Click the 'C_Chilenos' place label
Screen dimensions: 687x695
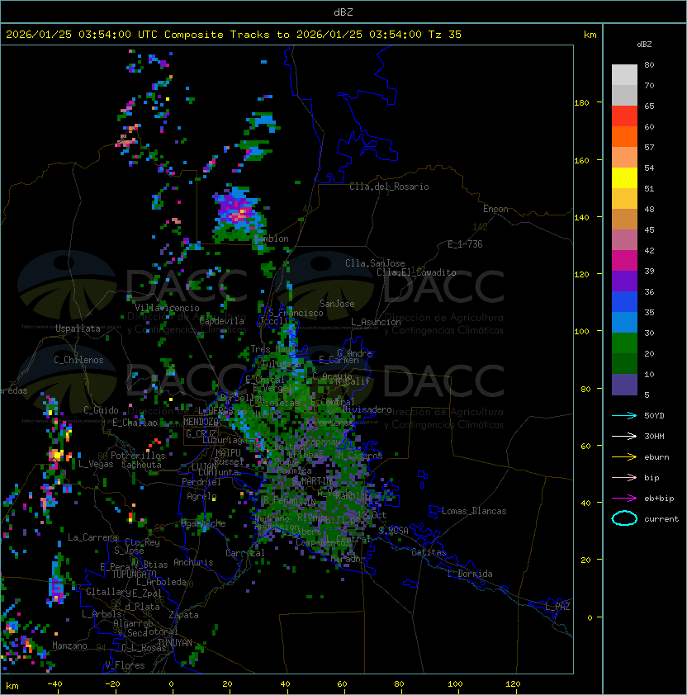pyautogui.click(x=78, y=360)
